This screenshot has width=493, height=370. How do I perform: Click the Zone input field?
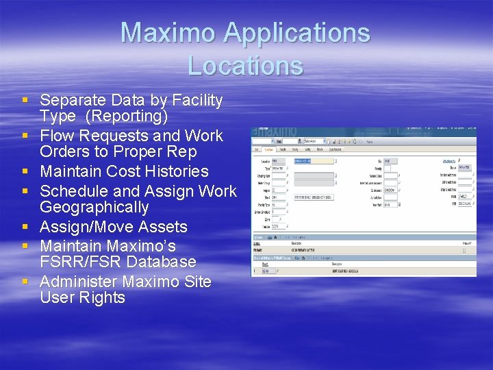(x=275, y=219)
